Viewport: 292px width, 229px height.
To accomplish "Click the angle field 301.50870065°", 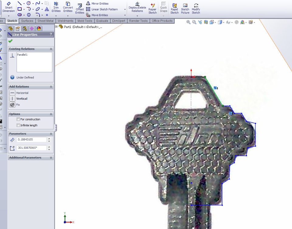I will click(31, 148).
